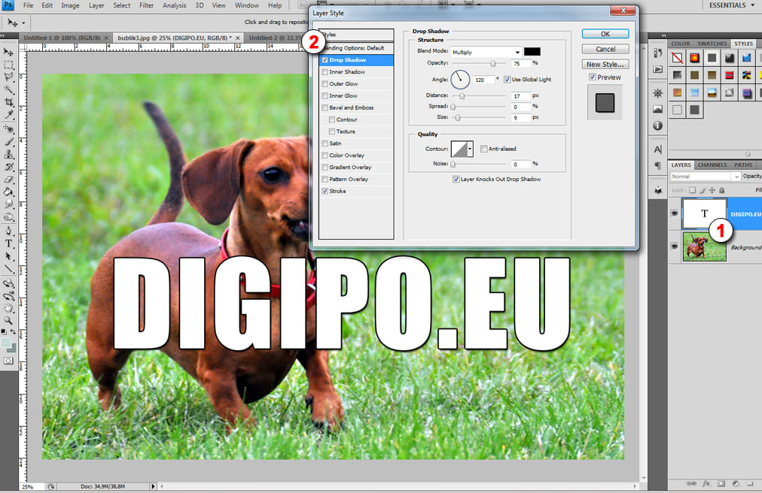Click the link layers chain icon
The image size is (762, 493).
(690, 483)
